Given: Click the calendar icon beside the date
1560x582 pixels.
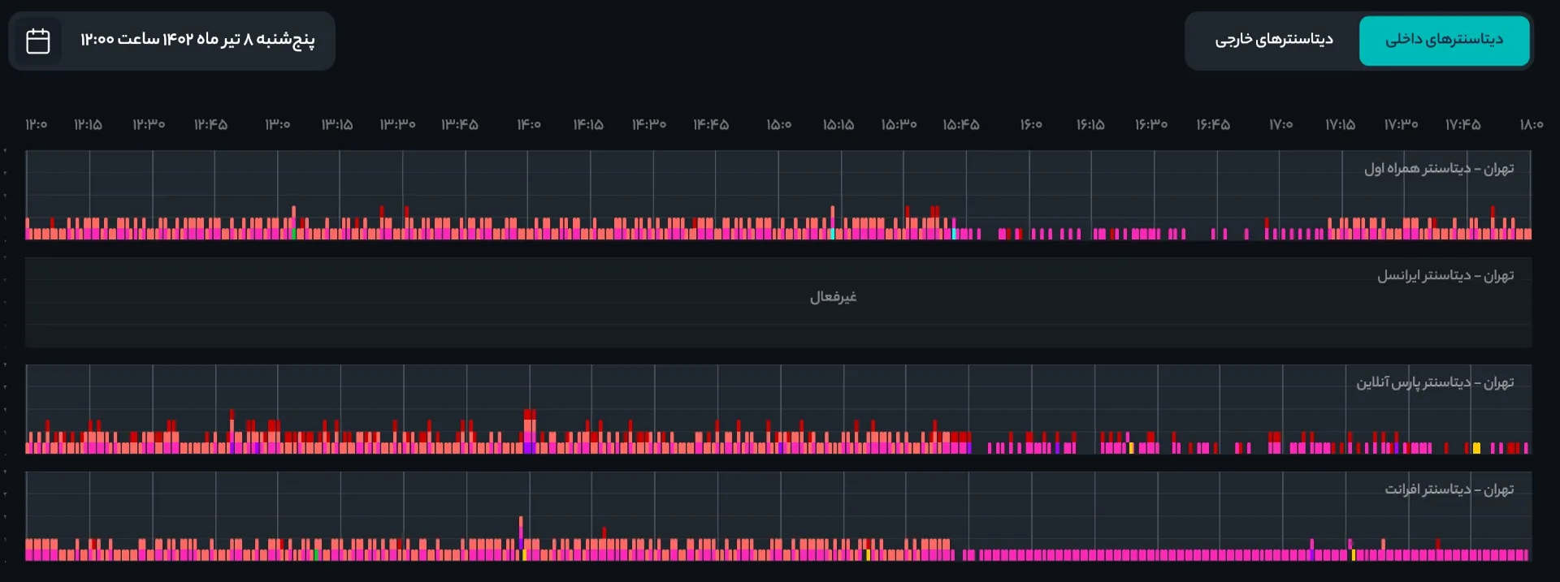Looking at the screenshot, I should [x=38, y=41].
